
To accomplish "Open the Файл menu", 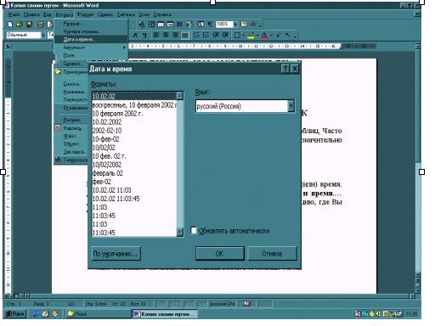I will [14, 14].
